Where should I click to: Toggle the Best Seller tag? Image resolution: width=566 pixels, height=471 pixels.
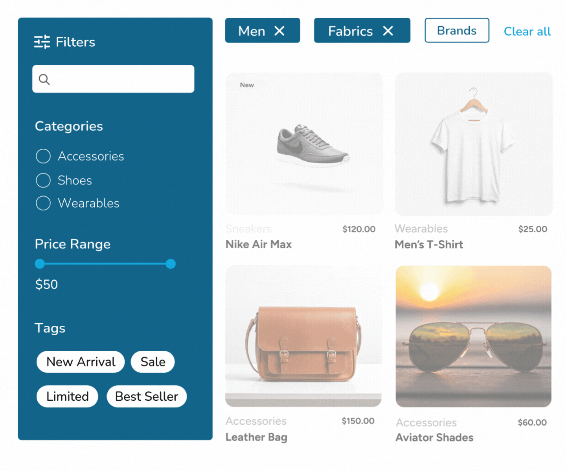(147, 396)
